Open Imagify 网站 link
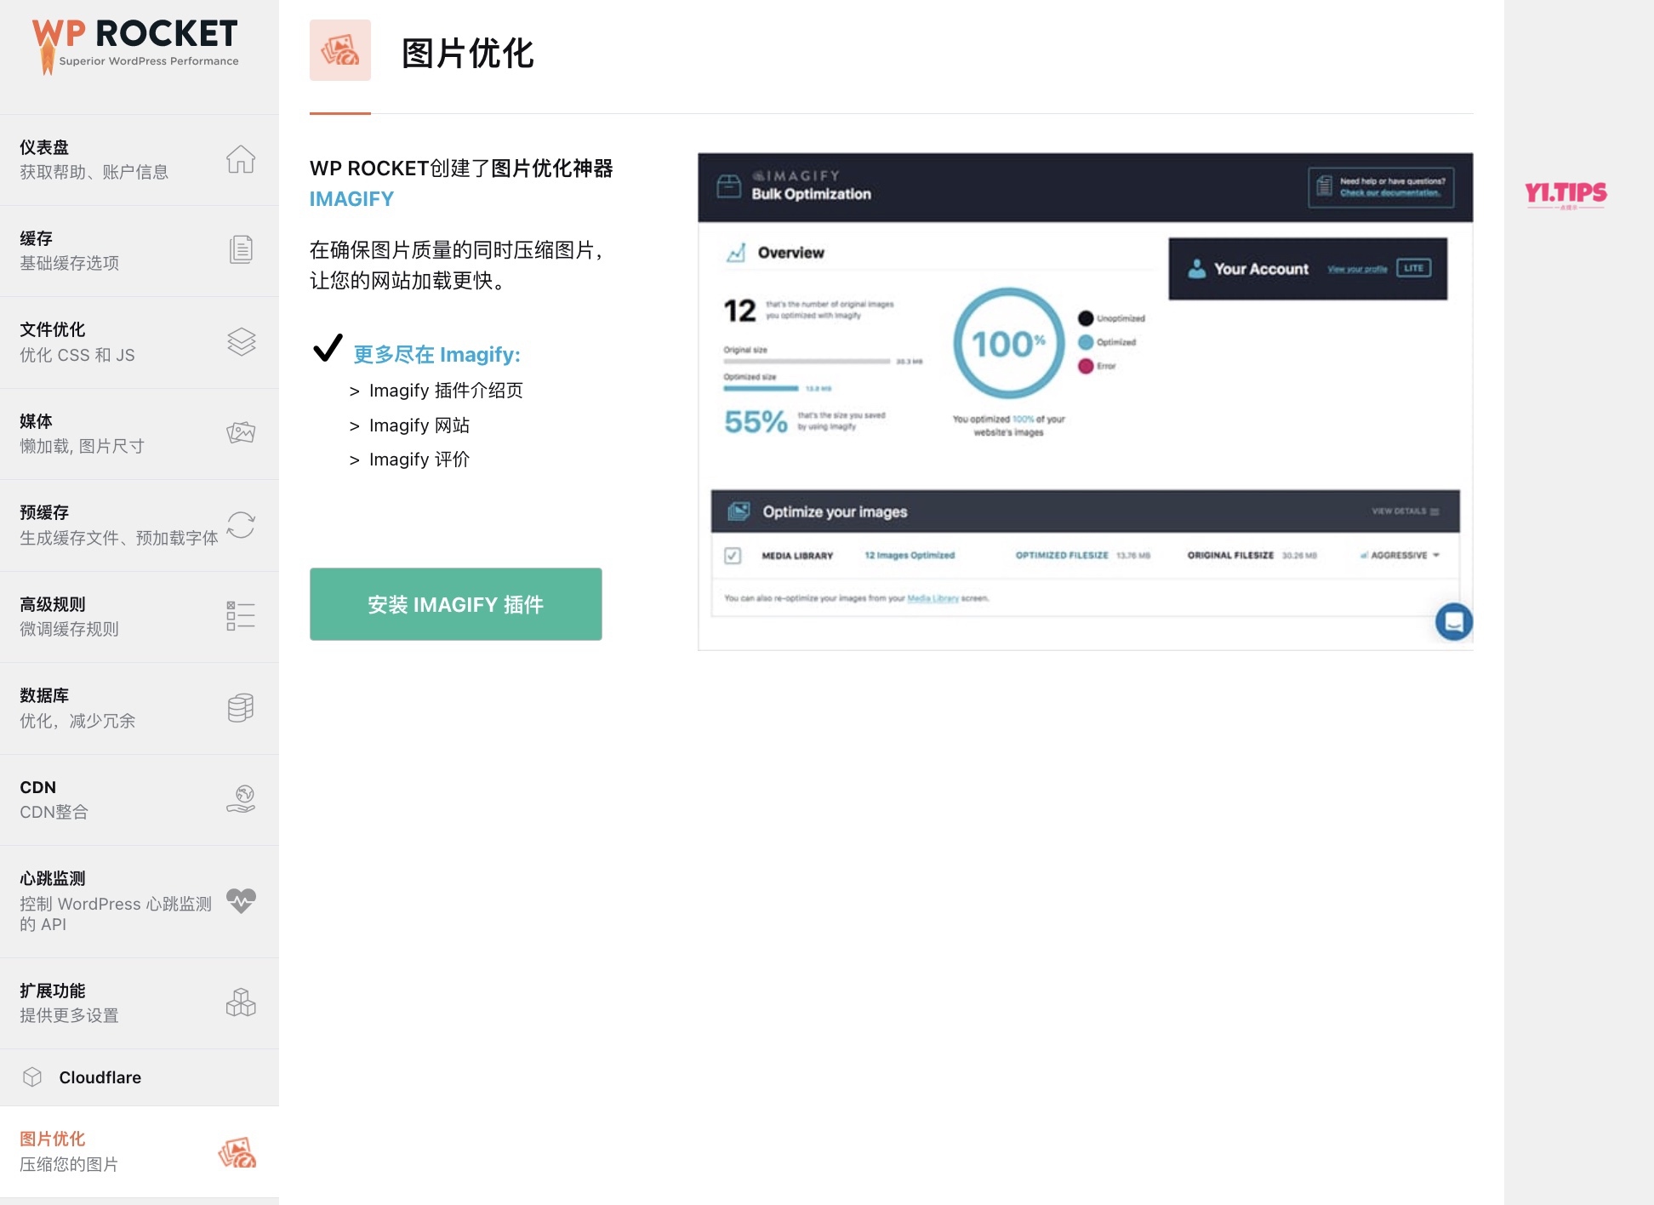This screenshot has height=1205, width=1654. pos(419,425)
